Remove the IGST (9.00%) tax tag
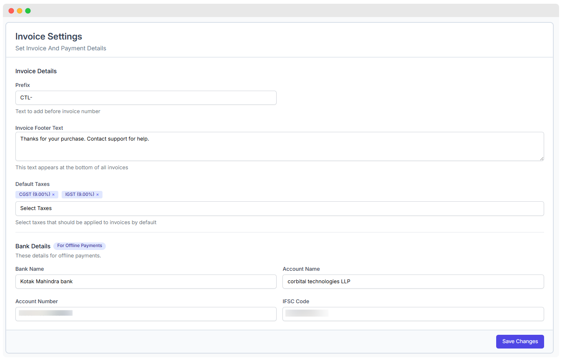Image resolution: width=562 pixels, height=361 pixels. tap(97, 195)
